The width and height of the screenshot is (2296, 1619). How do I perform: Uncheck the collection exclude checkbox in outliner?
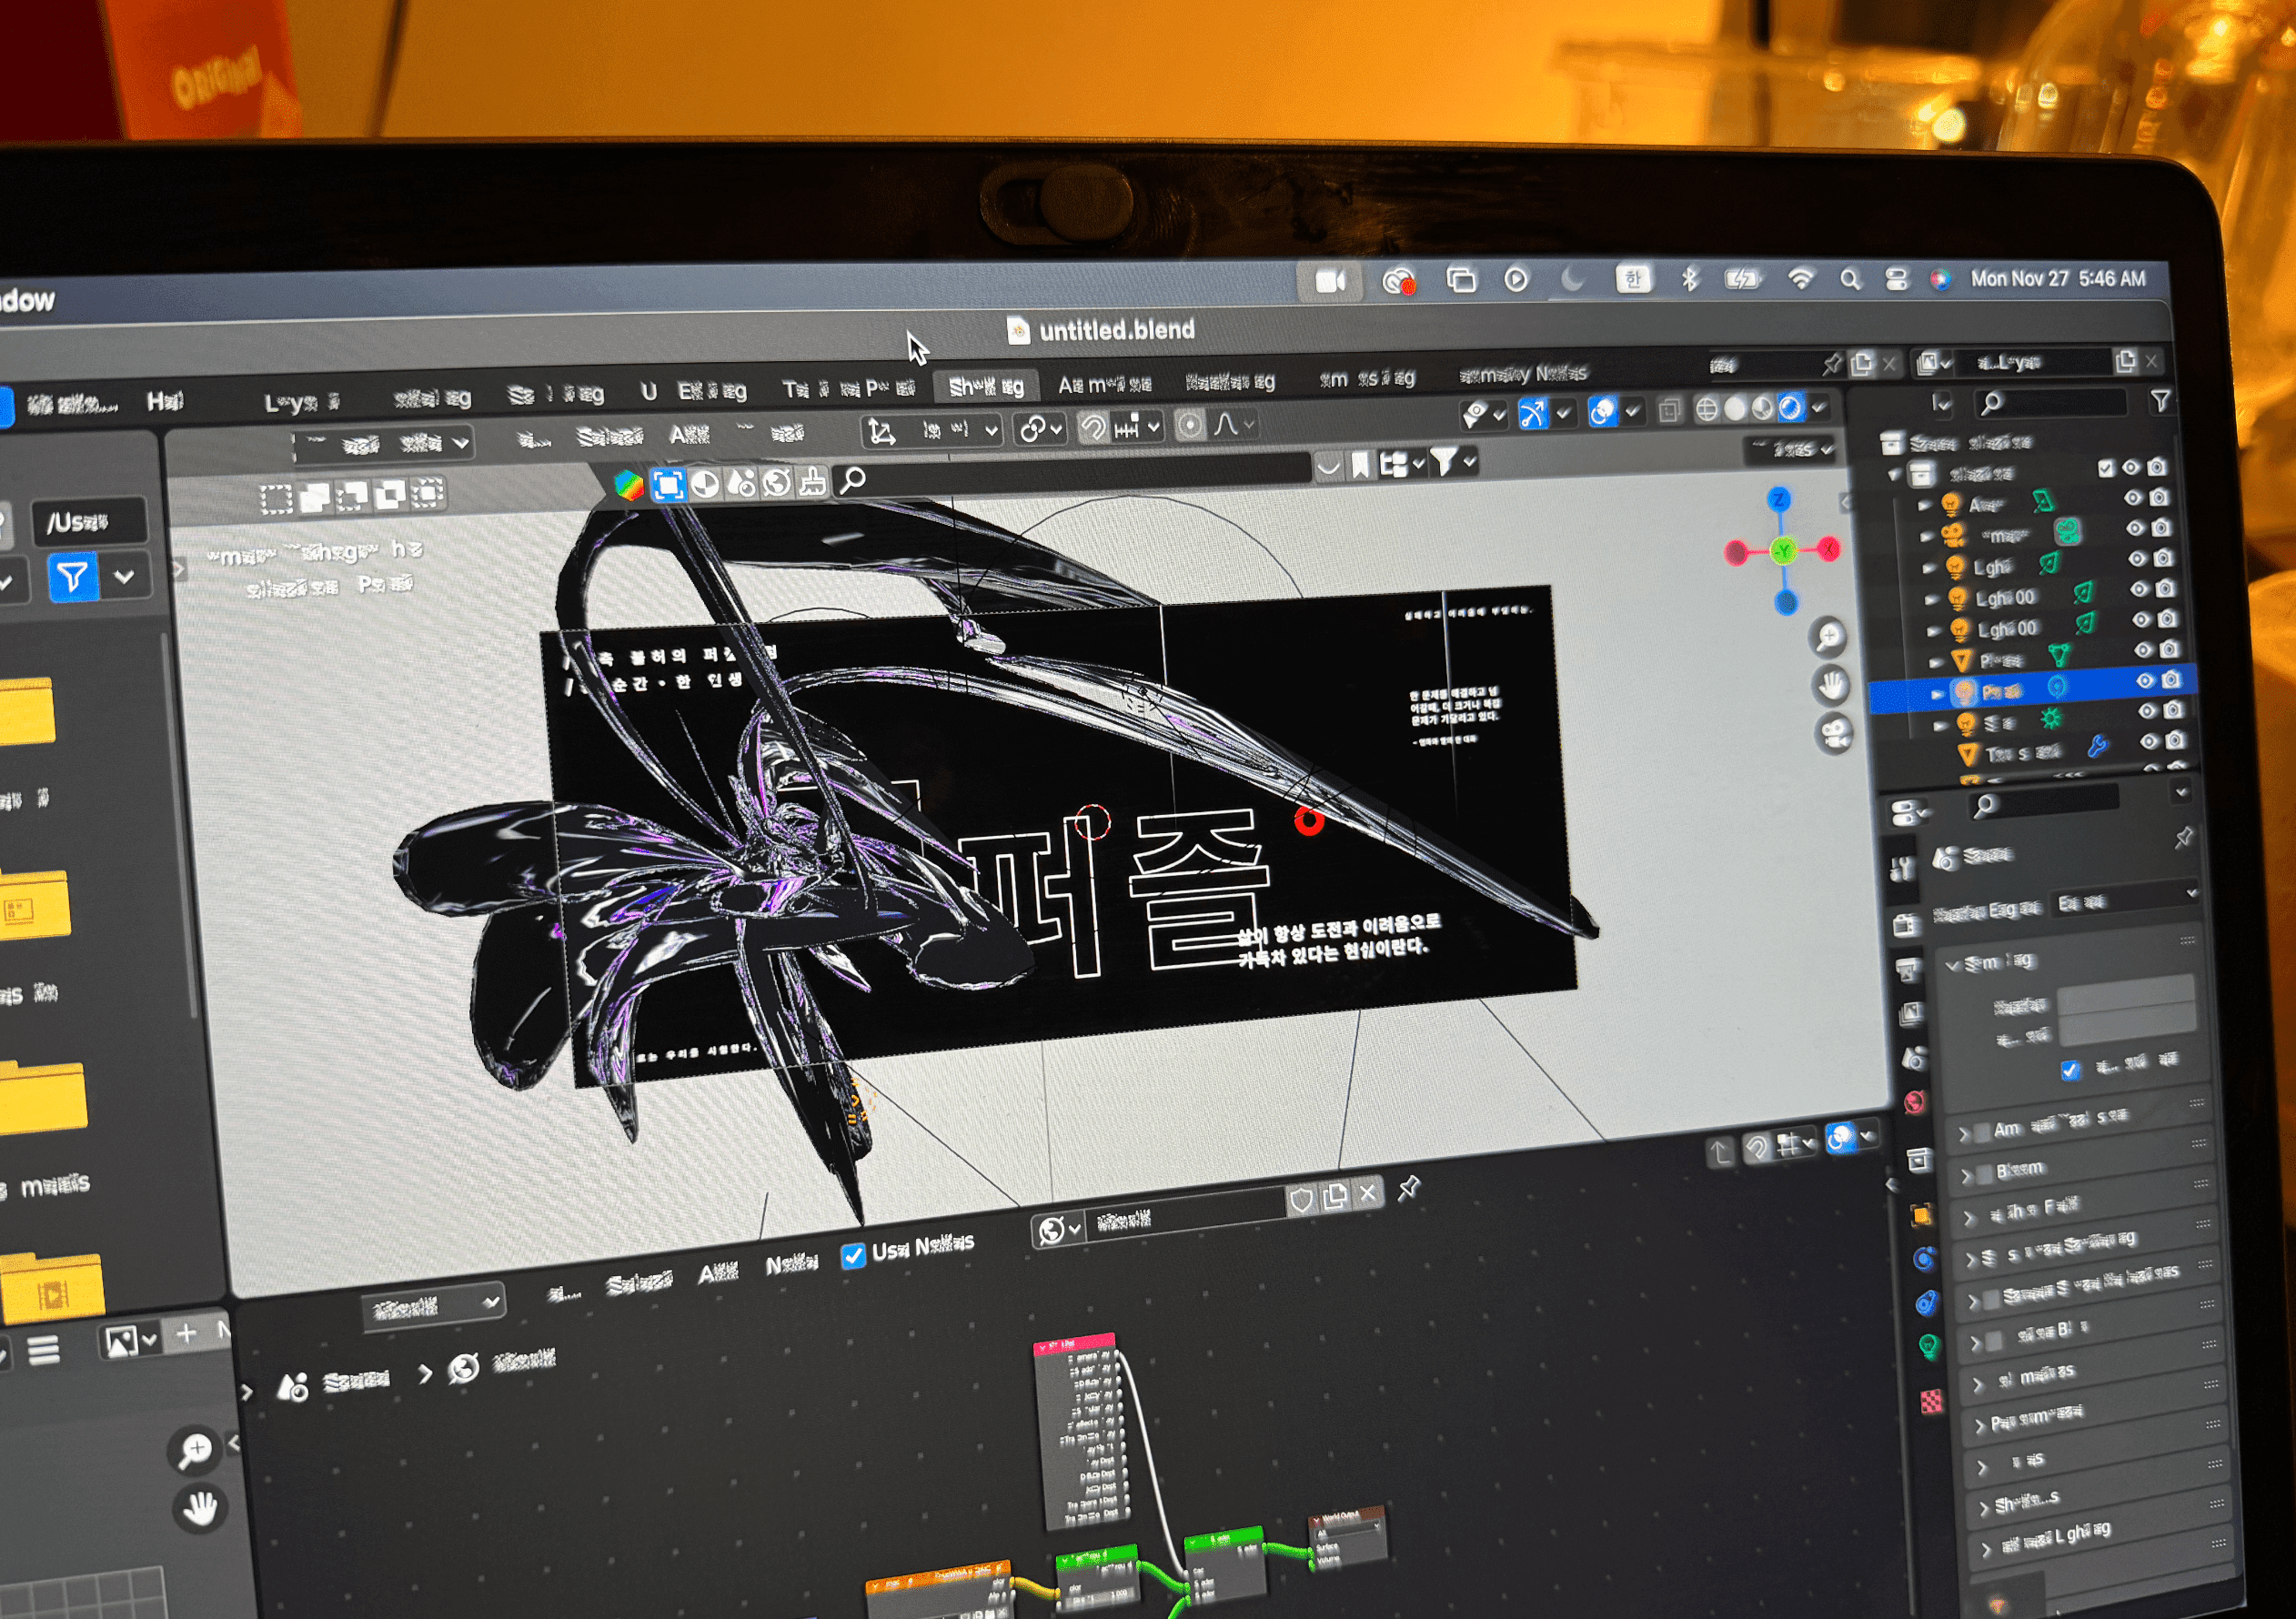point(2106,468)
